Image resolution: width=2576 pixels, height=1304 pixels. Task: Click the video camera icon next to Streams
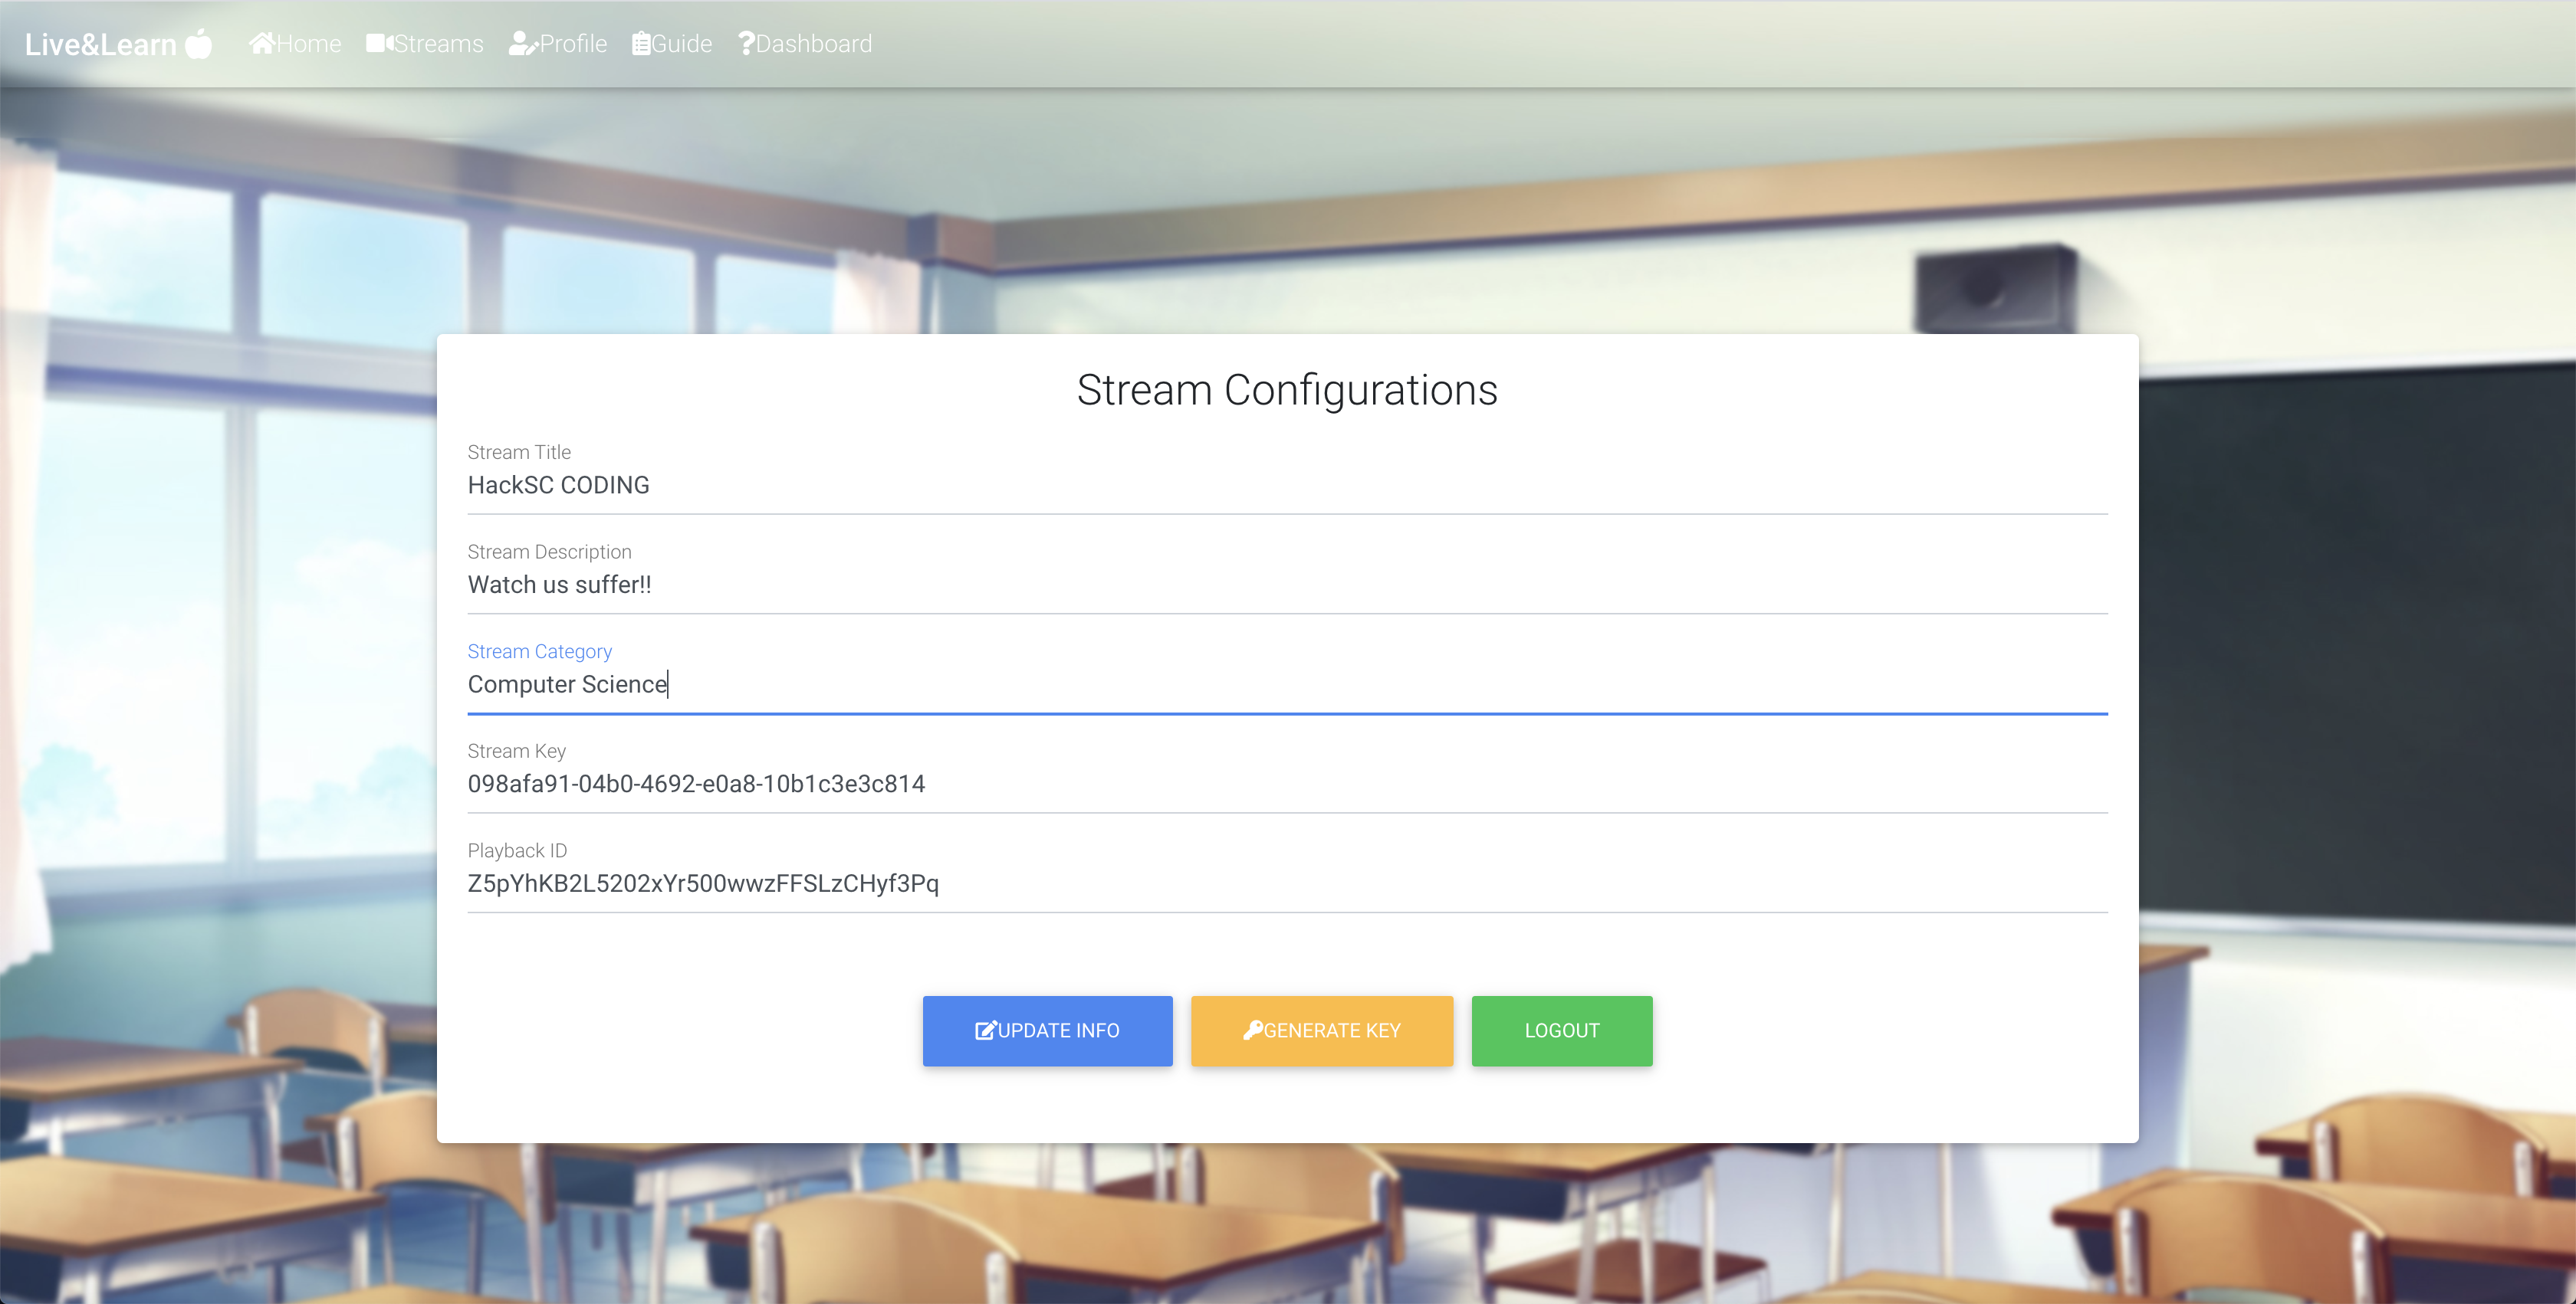click(x=379, y=43)
